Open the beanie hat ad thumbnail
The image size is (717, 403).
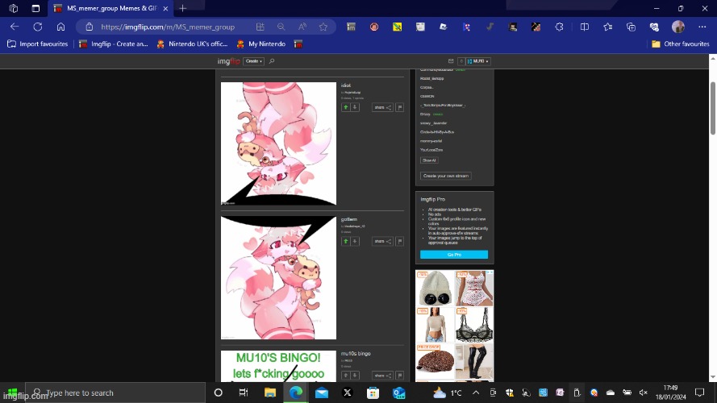click(x=435, y=288)
